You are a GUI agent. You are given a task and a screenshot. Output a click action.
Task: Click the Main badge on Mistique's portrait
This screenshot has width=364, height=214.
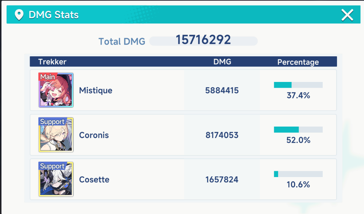48,77
